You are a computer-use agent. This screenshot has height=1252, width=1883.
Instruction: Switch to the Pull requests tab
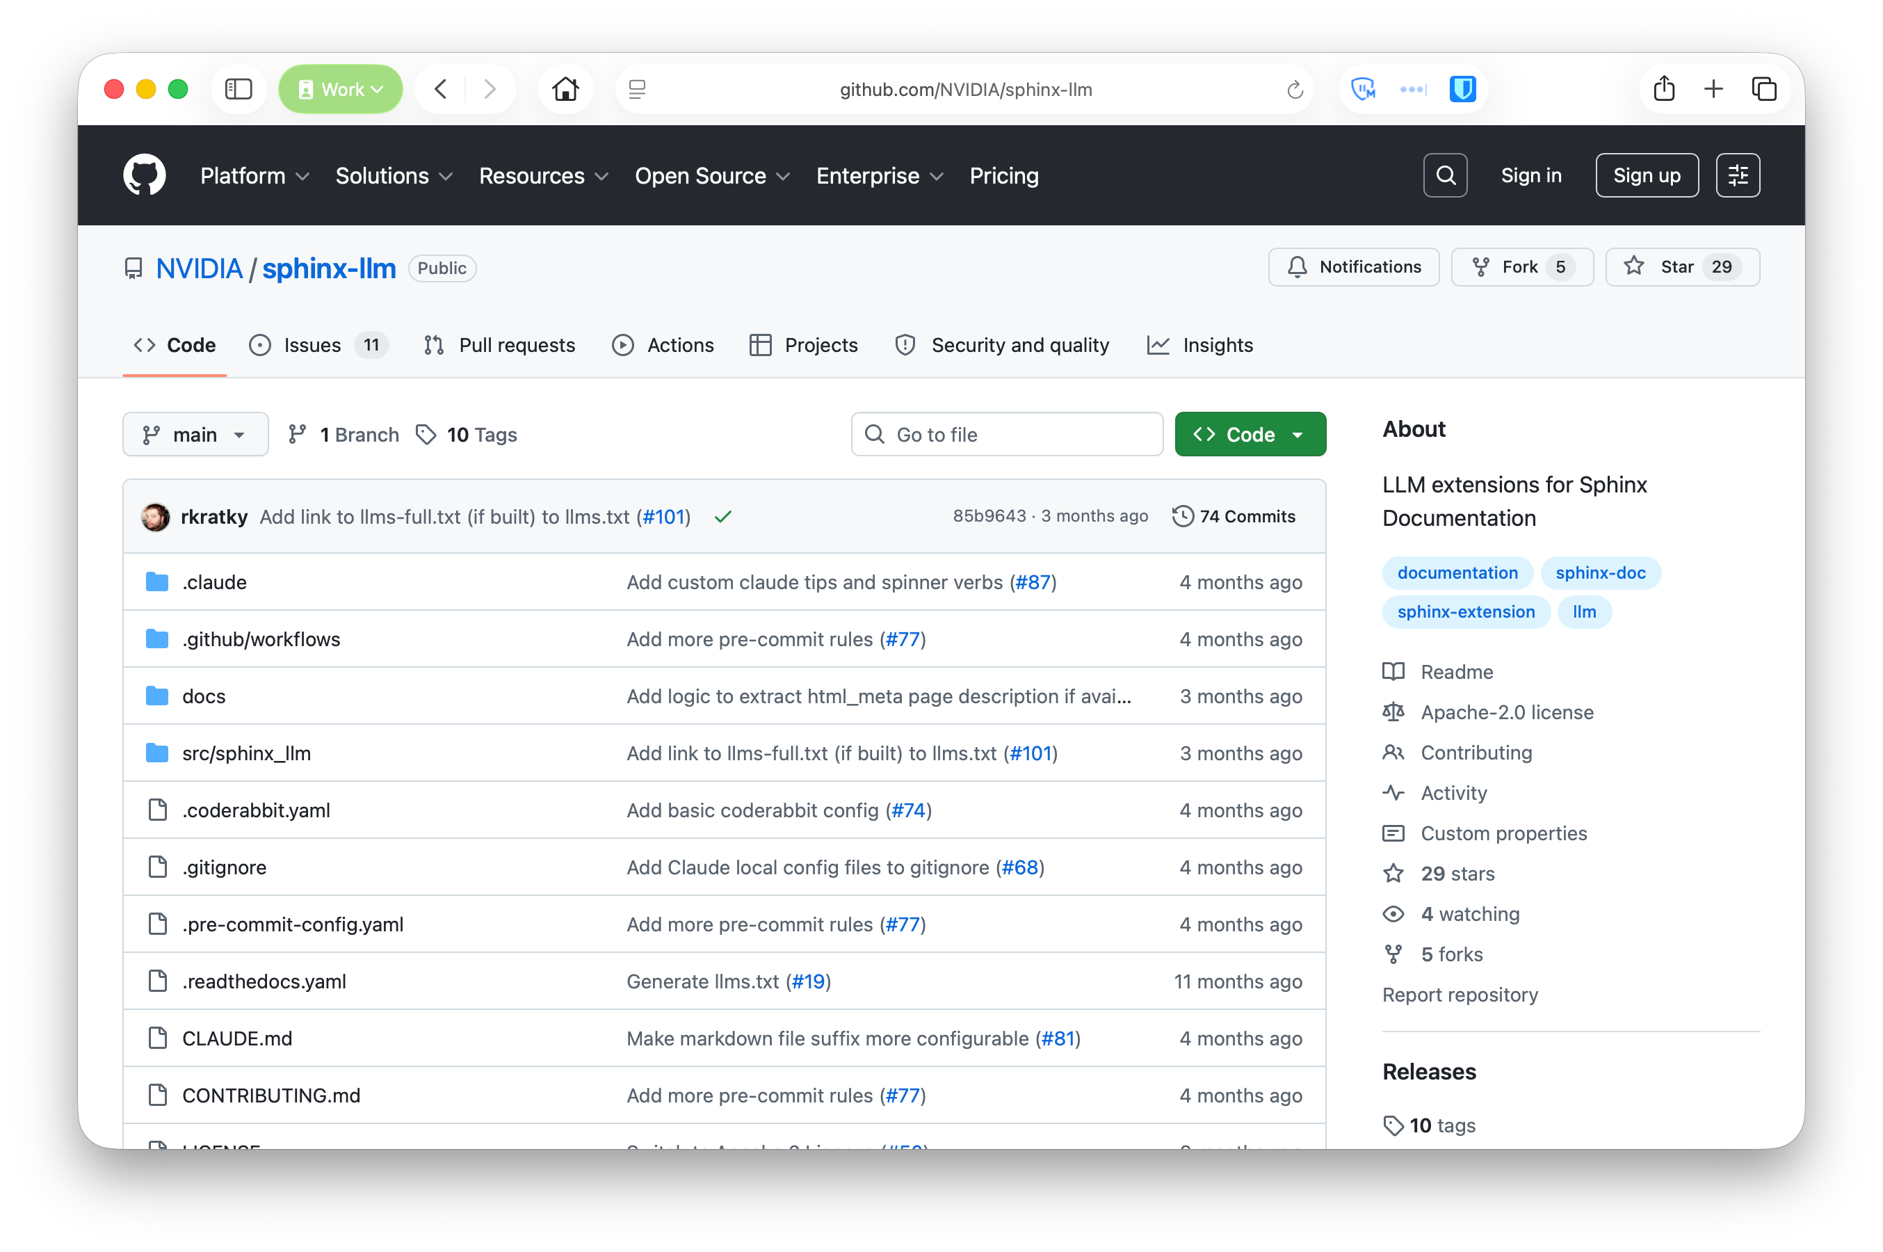pos(500,345)
